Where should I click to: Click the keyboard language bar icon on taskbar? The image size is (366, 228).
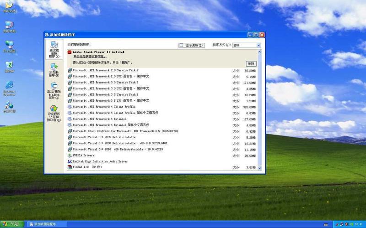tap(326, 224)
